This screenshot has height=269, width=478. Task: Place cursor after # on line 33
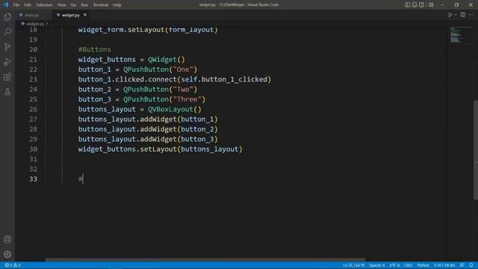(83, 179)
